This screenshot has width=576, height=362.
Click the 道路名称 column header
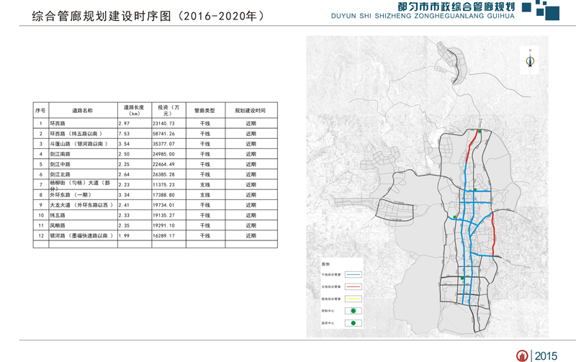83,111
